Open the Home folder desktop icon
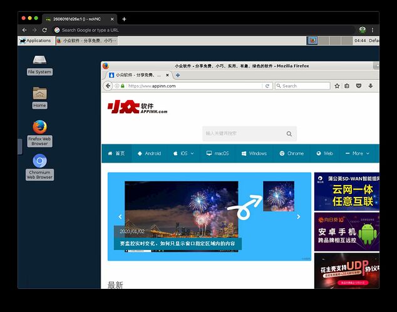Viewport: 397px width, 312px height. tap(39, 98)
